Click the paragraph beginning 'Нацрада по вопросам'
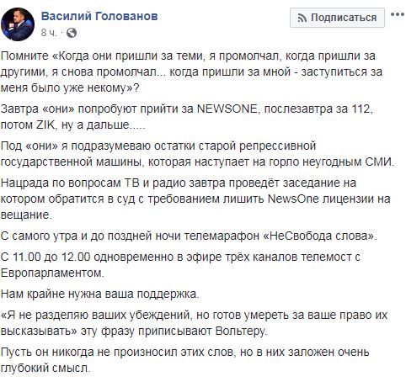This screenshot has height=382, width=406. (195, 199)
